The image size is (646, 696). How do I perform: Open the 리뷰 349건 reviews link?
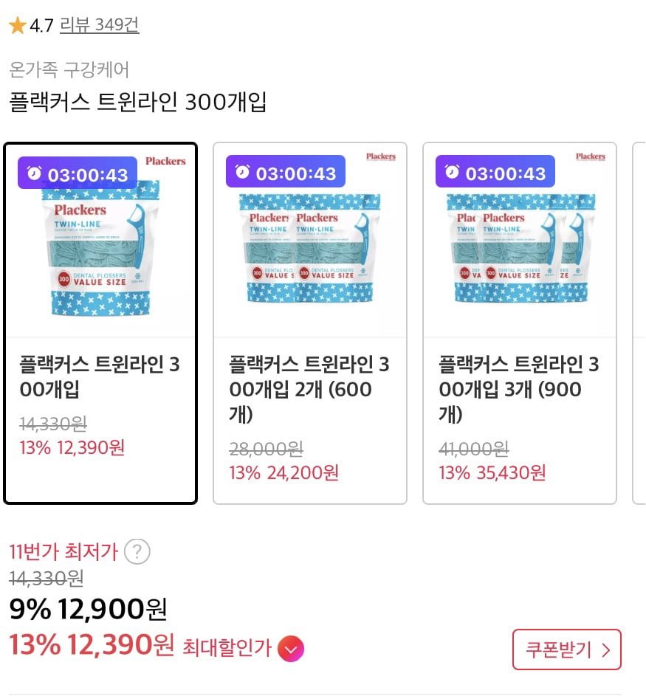coord(99,25)
